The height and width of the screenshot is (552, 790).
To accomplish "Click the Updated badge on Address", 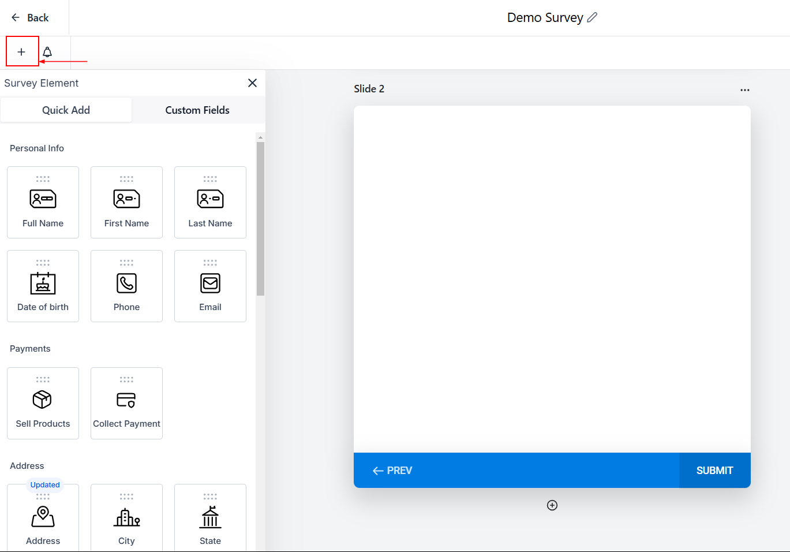I will [x=45, y=485].
